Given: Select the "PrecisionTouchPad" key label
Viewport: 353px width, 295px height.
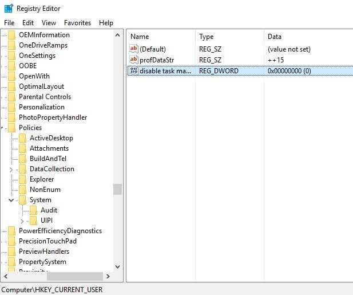Looking at the screenshot, I should [x=47, y=241].
